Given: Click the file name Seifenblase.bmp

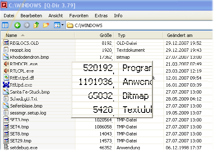Looking at the screenshot, I should tap(26, 106).
